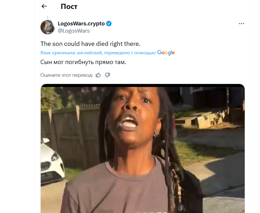
Task: Click the "Язык оригинала: английский" translation note
Action: (71, 53)
